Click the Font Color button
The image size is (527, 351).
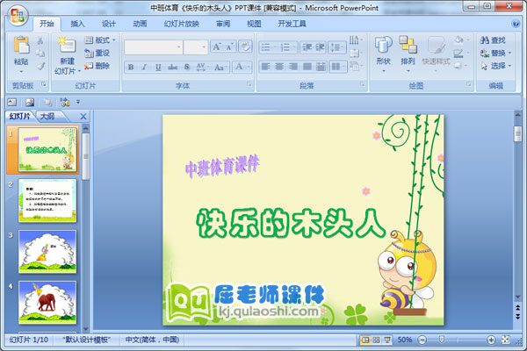coord(239,67)
